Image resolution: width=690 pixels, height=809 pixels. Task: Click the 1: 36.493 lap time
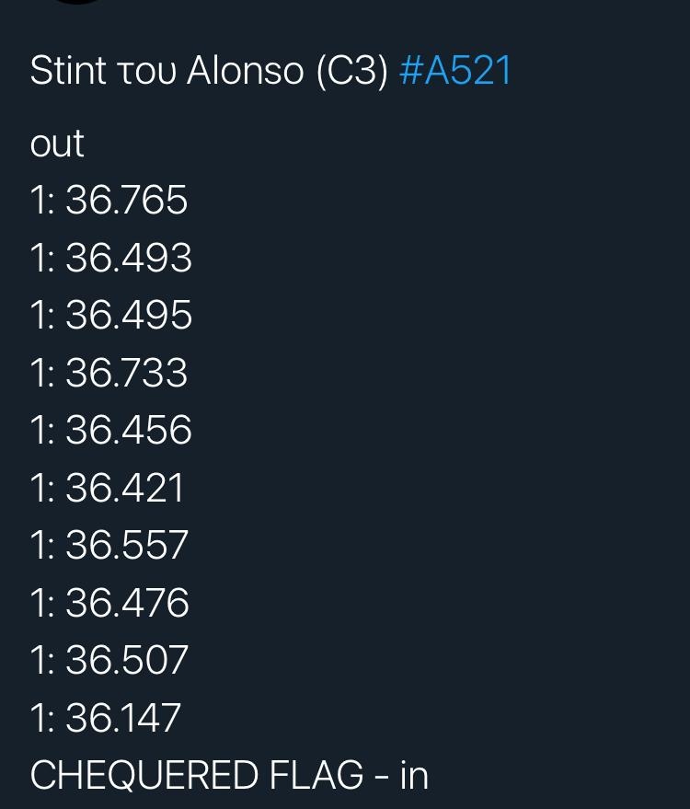[x=111, y=258]
